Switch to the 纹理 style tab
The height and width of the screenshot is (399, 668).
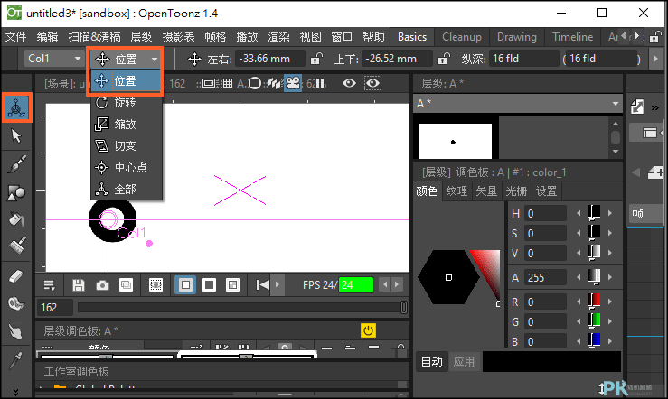pyautogui.click(x=456, y=191)
